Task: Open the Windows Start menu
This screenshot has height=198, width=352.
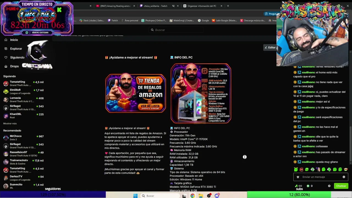Action: [135, 196]
